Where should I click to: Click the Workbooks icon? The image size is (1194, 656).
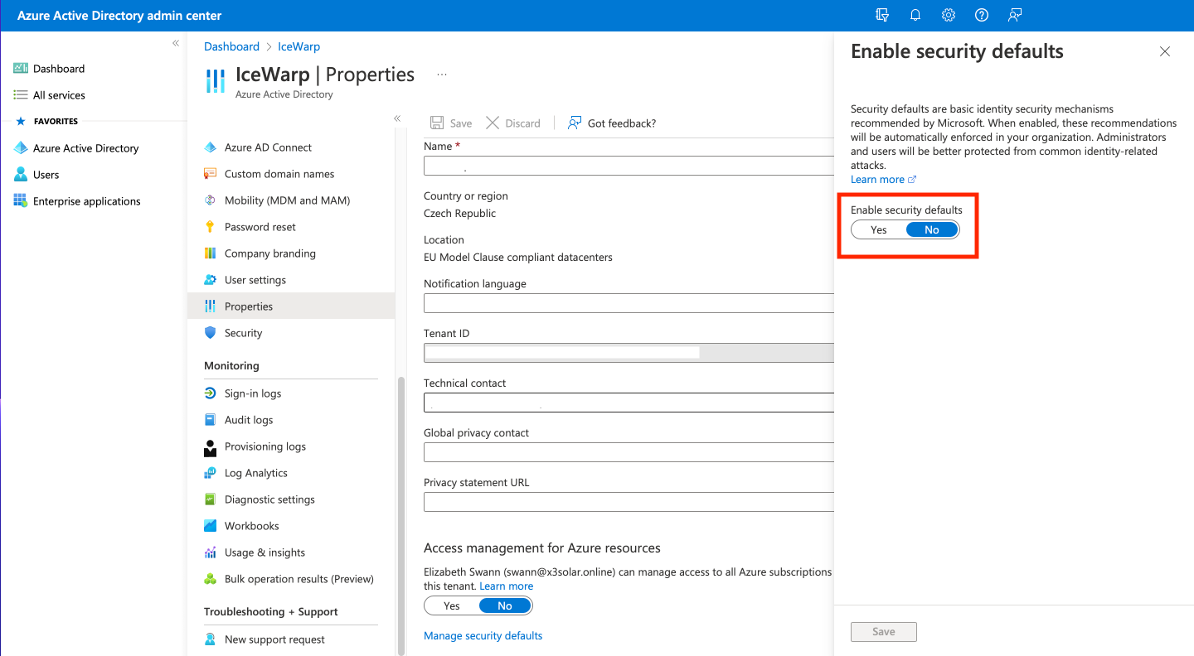[x=211, y=526]
